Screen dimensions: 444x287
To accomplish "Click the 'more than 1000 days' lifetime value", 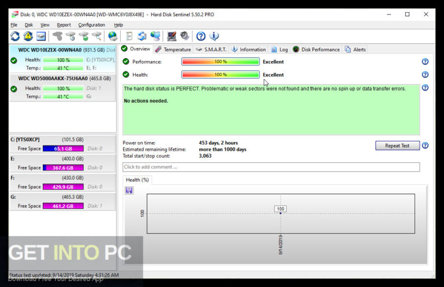I will (223, 150).
